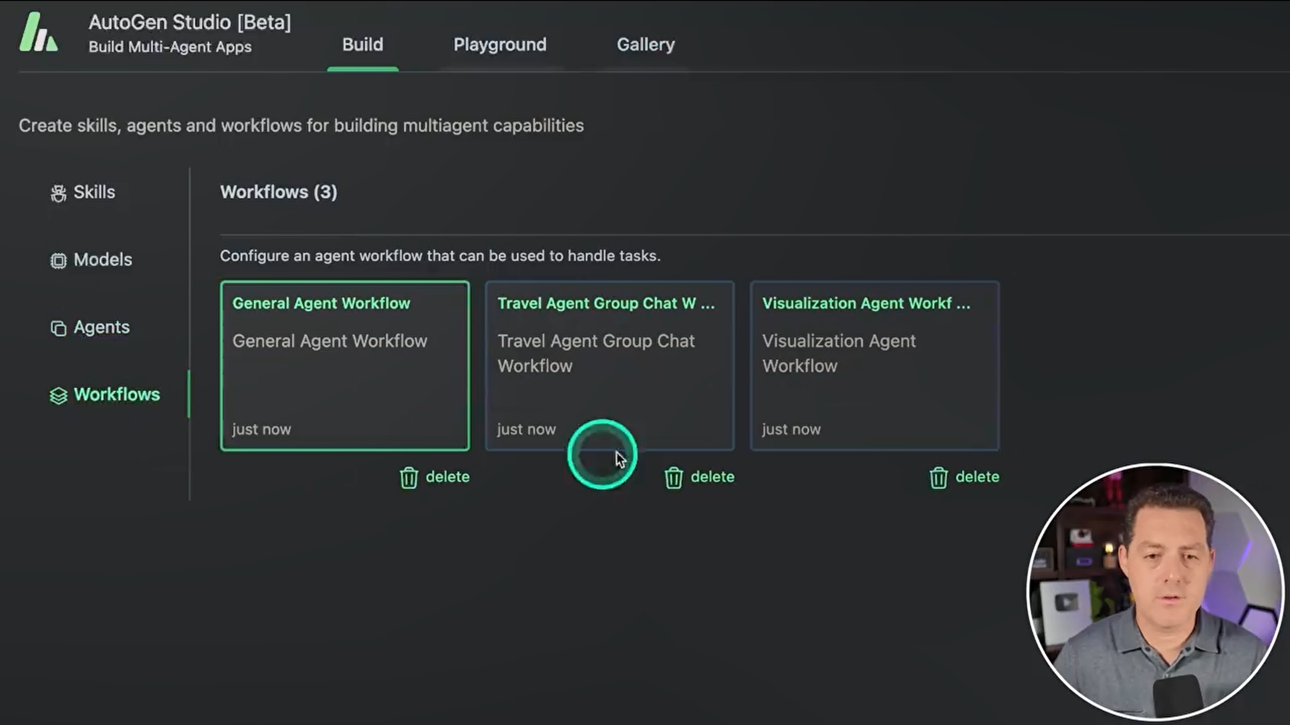Screen dimensions: 1290x725
Task: Click trash icon under General Agent Workflow
Action: pos(408,478)
